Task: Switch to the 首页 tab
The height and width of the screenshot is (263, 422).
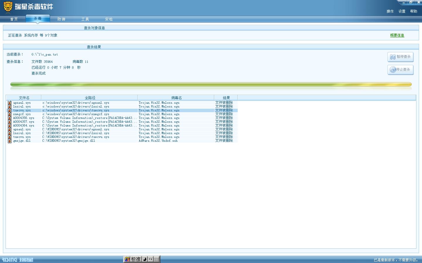Action: point(14,19)
